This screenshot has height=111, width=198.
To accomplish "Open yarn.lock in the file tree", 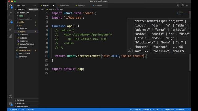I will point(23,57).
